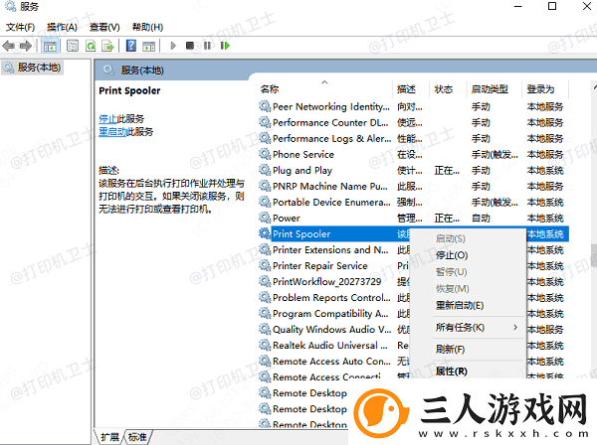Toggle the show/hide action pane icon
The width and height of the screenshot is (597, 445).
(x=149, y=46)
